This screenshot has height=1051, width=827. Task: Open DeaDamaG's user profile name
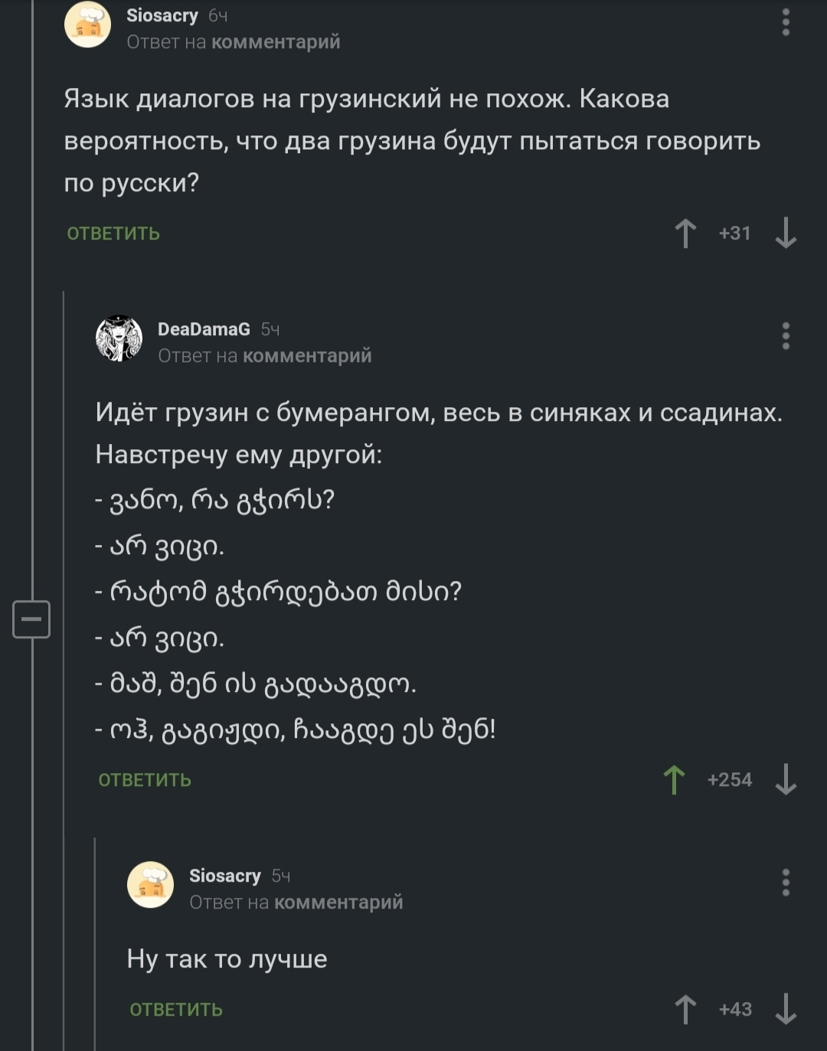[204, 329]
